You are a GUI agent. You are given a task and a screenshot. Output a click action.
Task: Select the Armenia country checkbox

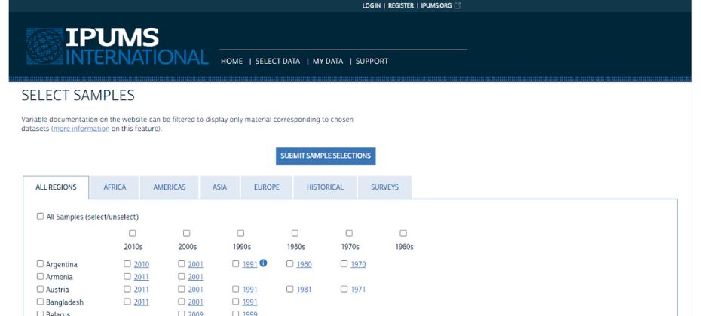click(40, 276)
